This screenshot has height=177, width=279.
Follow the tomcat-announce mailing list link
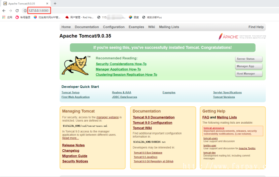(214, 128)
